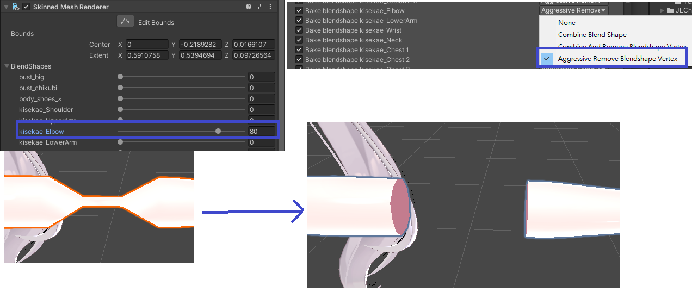692x292 pixels.
Task: Select the bust_big blendshape label
Action: click(x=32, y=77)
